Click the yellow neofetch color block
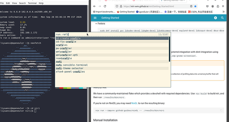Viewport: 229px width, 122px height. [x=69, y=88]
